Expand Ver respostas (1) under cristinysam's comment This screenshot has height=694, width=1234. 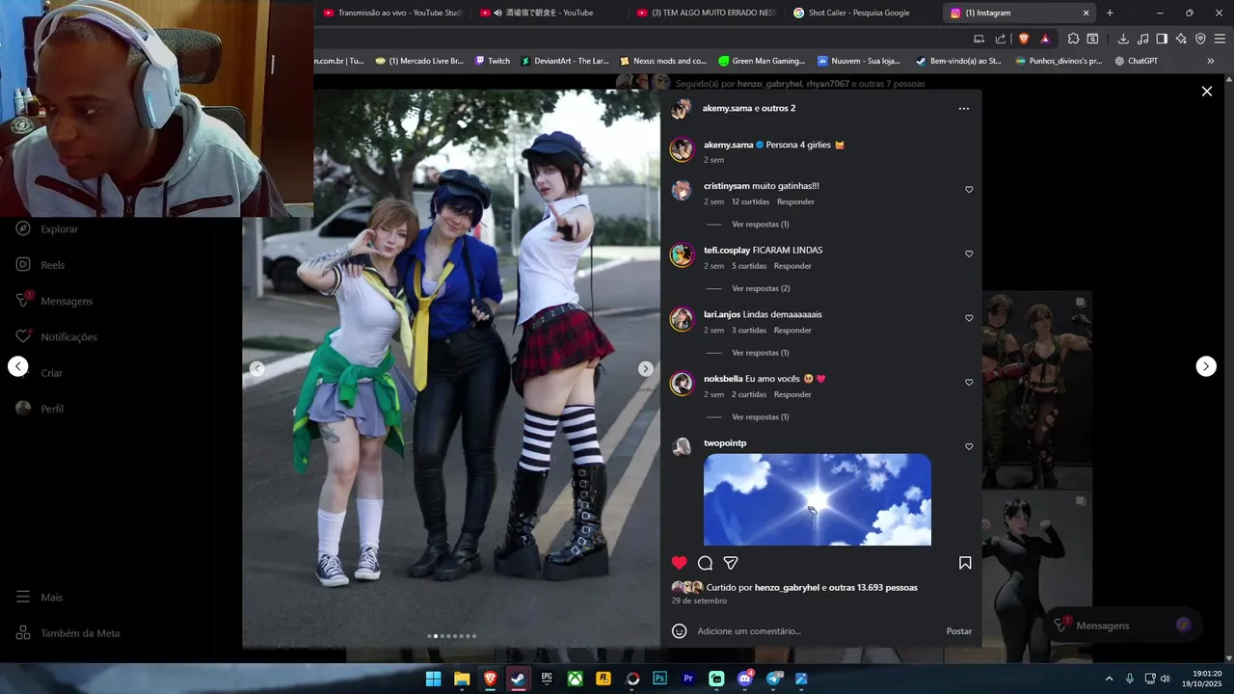[x=760, y=225]
